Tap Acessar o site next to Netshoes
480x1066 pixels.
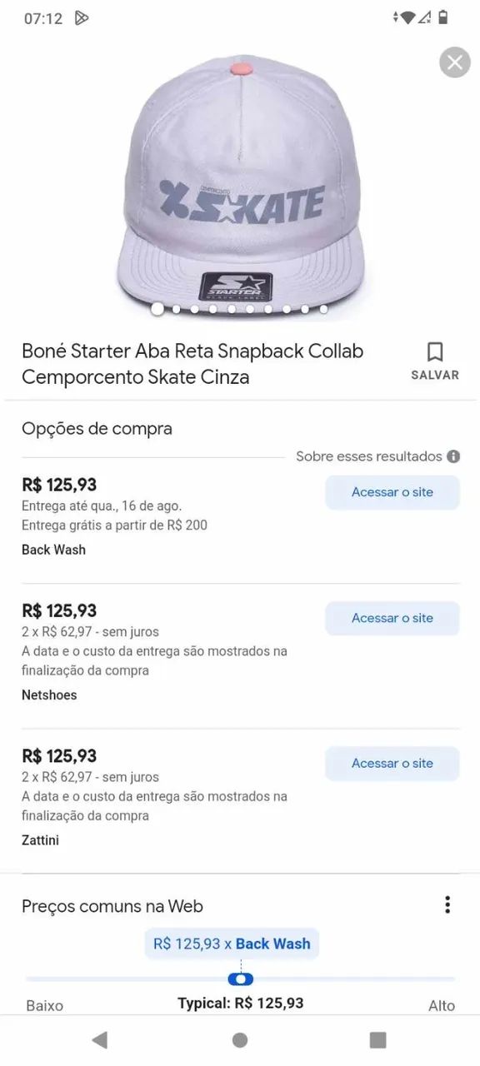[392, 618]
